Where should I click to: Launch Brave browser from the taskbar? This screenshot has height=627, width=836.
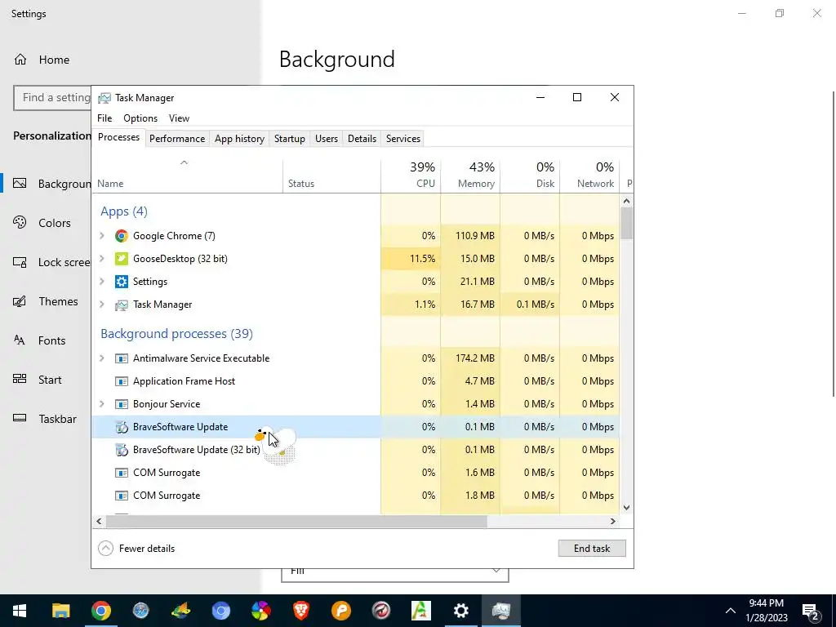(x=300, y=611)
